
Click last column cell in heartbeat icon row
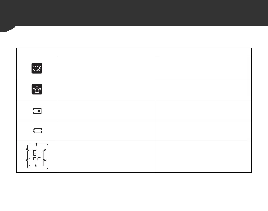[x=203, y=68]
